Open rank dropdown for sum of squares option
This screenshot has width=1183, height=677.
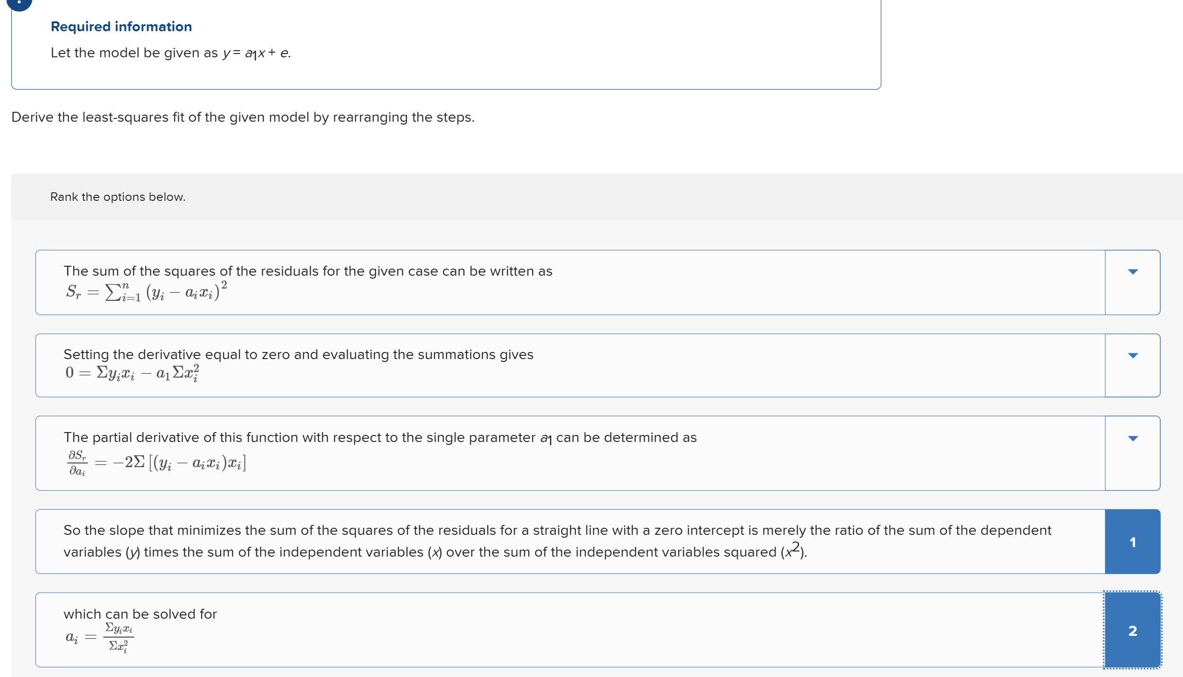(x=1132, y=282)
